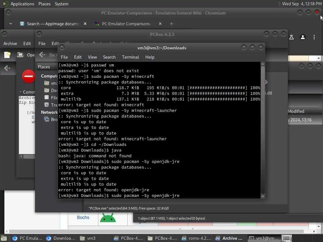Switch to Downloa... Chromium taskbar entry
The height and width of the screenshot is (242, 323).
point(61,238)
